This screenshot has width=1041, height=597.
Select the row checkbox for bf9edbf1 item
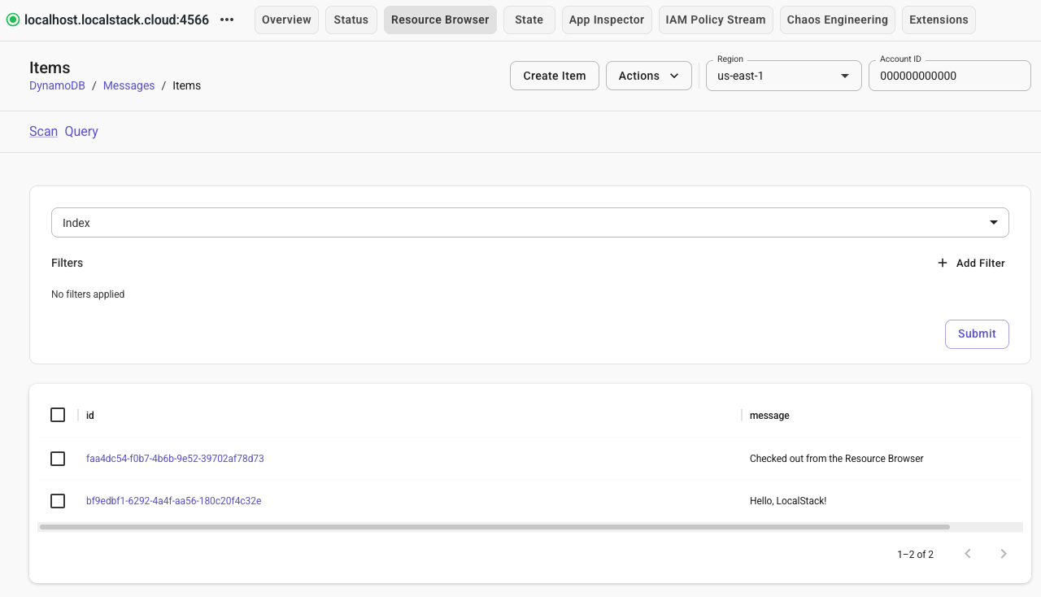tap(58, 501)
